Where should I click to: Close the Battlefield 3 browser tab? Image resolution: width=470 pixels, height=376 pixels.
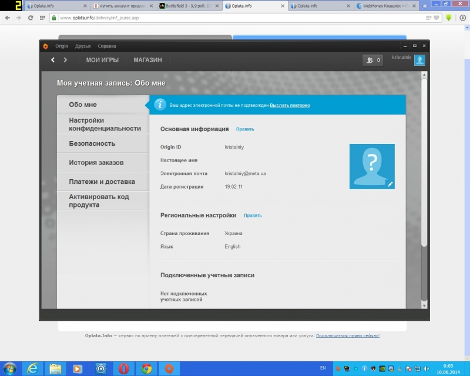(217, 6)
